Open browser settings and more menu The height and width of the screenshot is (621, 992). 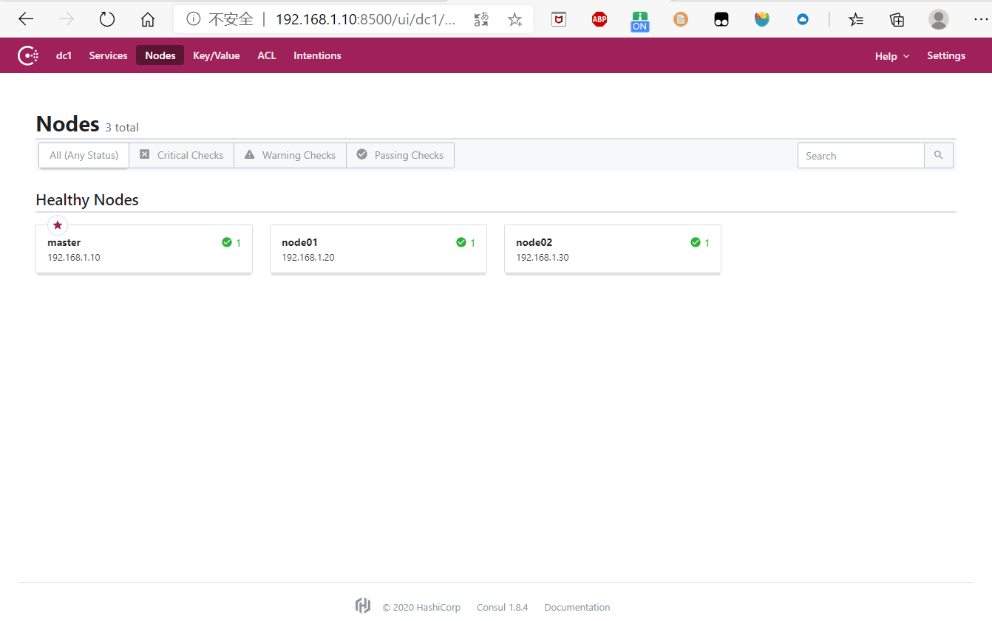(x=980, y=20)
